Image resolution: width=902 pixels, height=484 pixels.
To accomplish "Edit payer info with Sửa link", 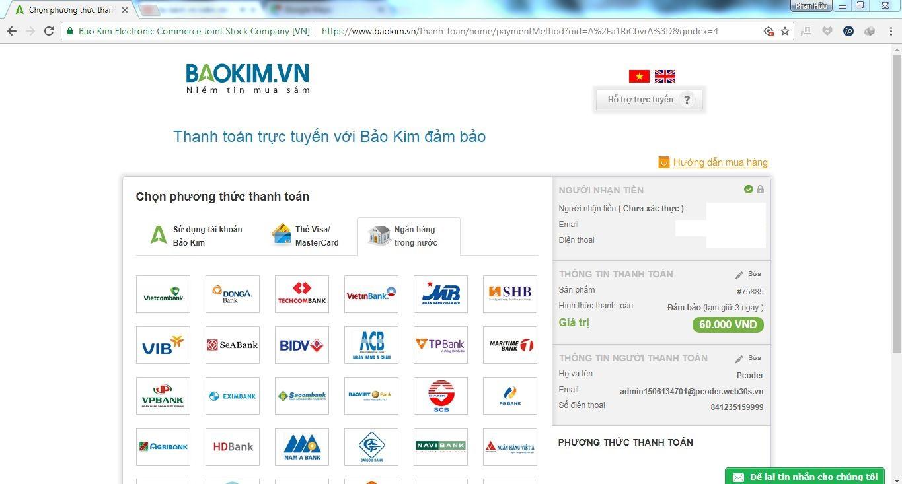I will (748, 358).
